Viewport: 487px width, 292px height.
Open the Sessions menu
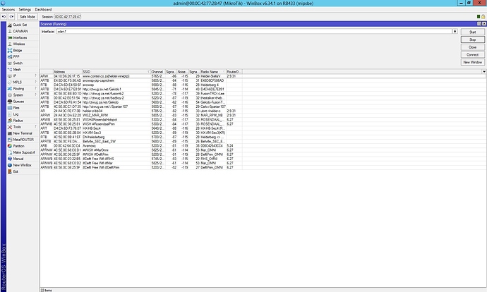click(x=8, y=8)
